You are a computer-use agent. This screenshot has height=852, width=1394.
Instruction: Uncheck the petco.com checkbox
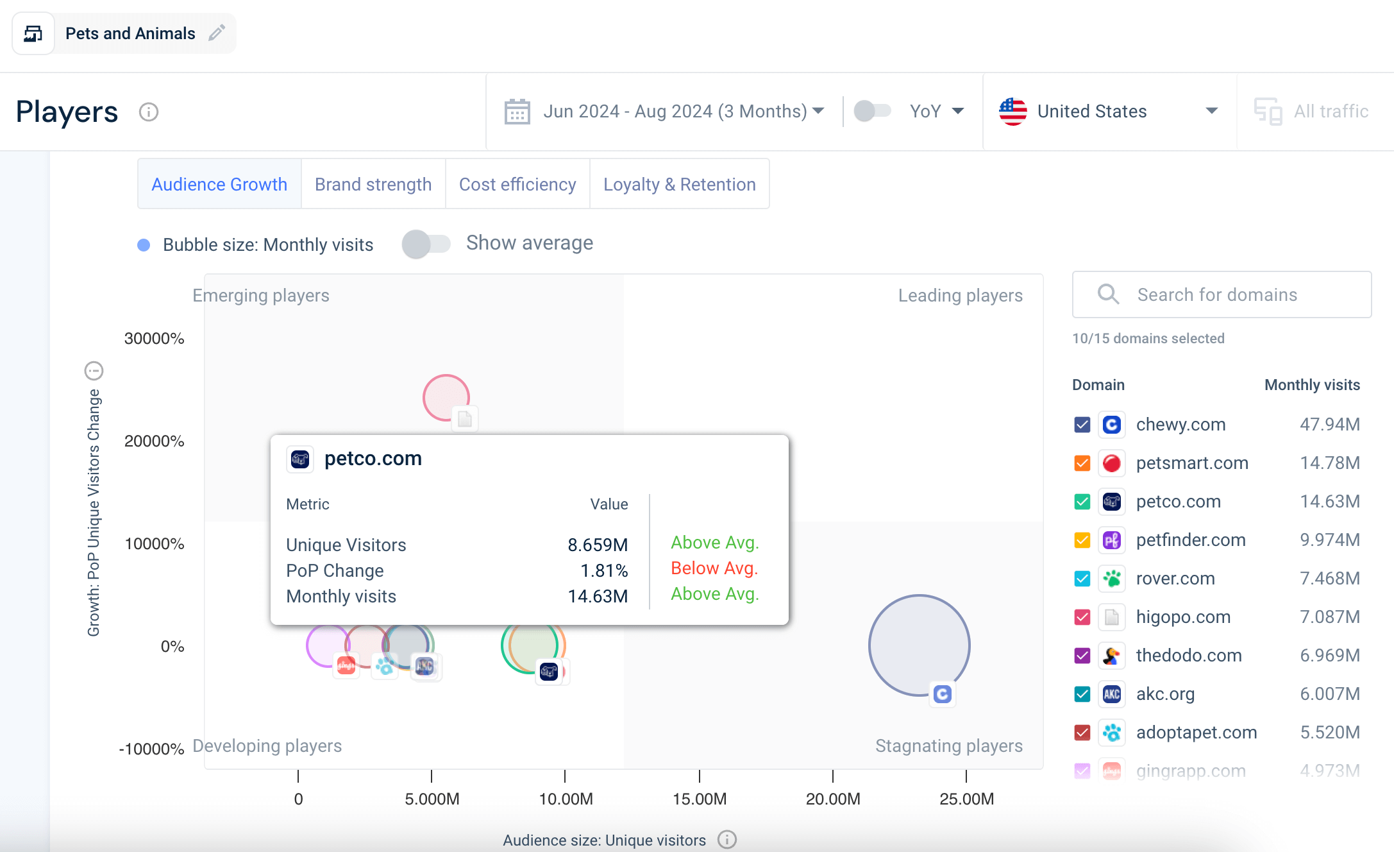click(1082, 502)
